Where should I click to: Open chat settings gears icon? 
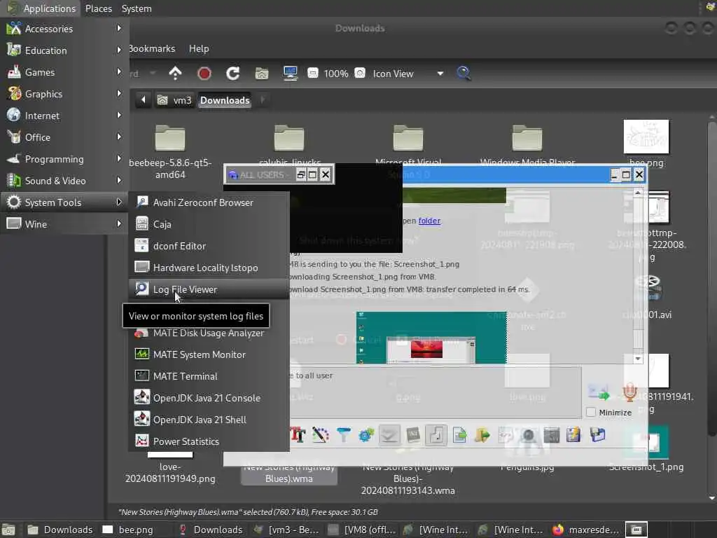366,434
